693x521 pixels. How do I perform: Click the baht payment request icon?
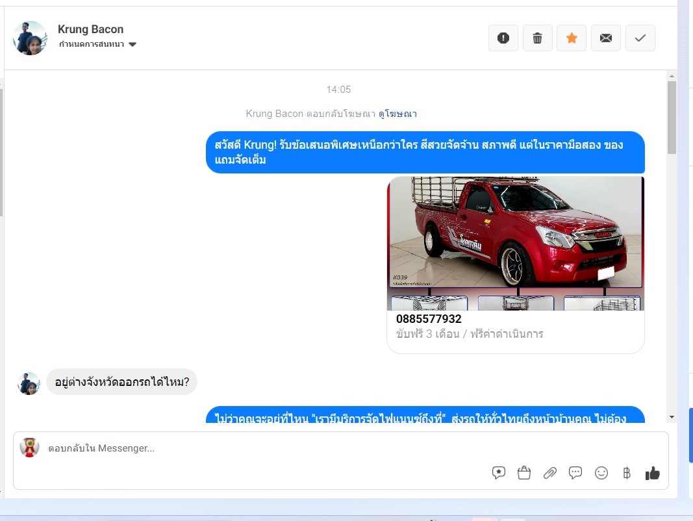click(627, 473)
